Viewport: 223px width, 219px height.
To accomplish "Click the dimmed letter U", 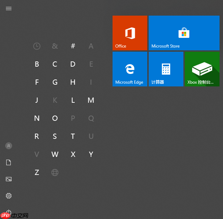I will pyautogui.click(x=91, y=136).
